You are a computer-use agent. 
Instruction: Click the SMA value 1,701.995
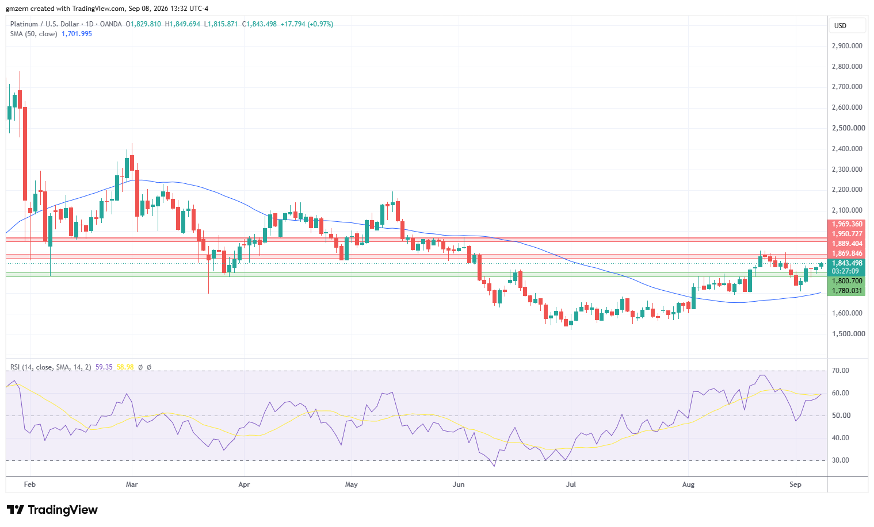tap(77, 34)
